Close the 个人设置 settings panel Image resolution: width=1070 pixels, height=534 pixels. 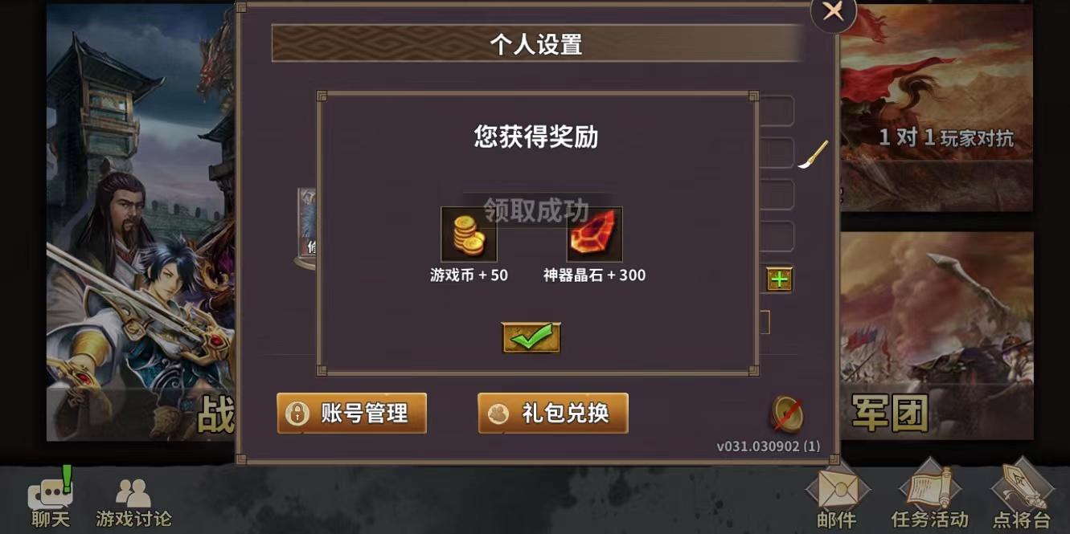pyautogui.click(x=834, y=14)
